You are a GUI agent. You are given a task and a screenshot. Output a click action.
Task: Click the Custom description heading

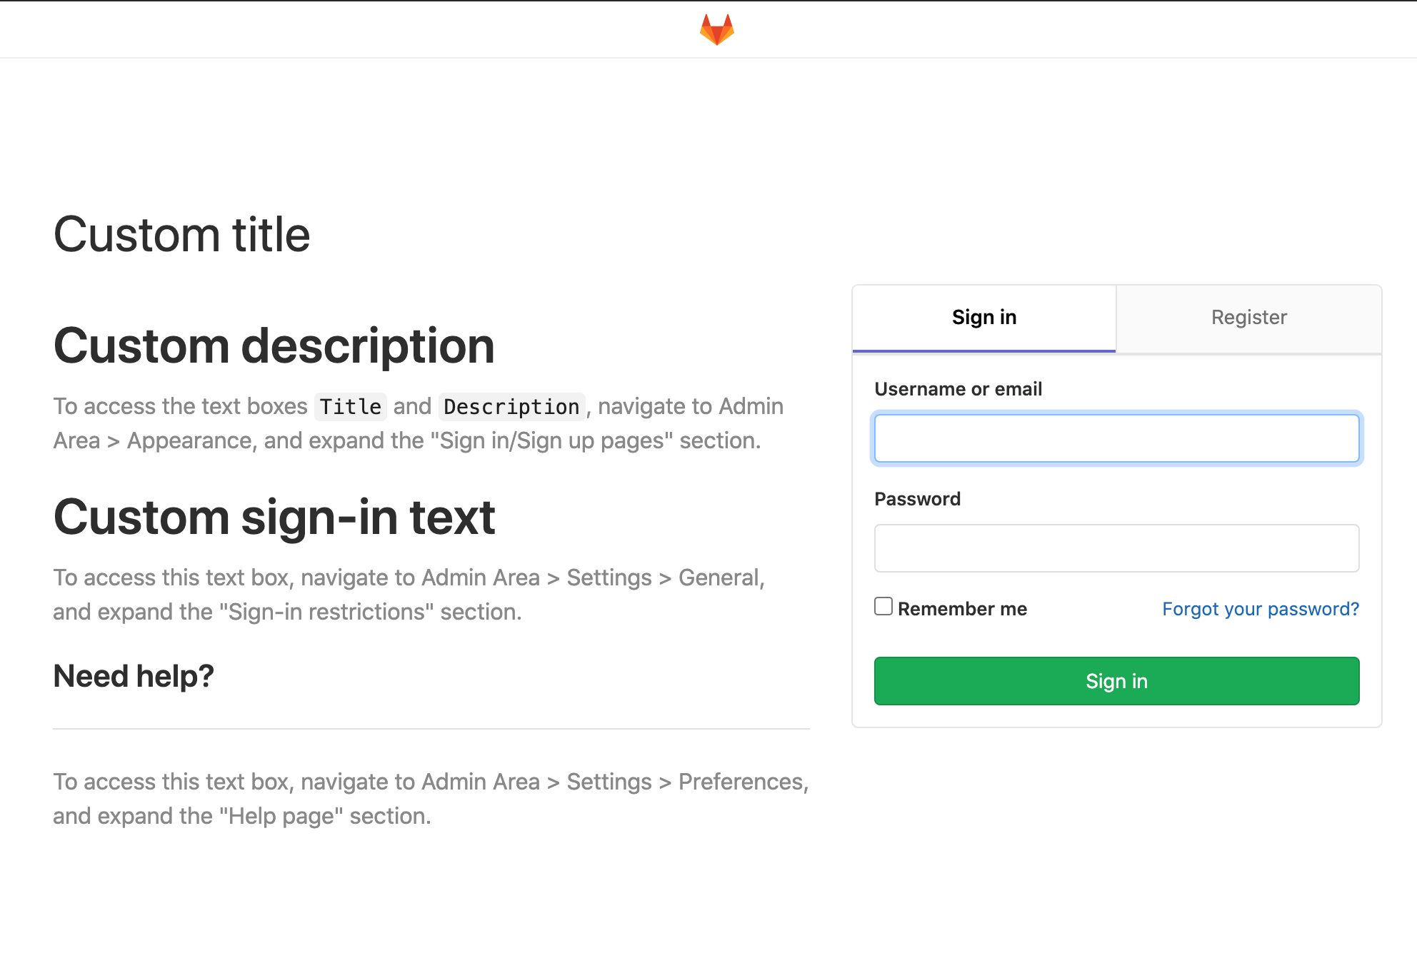274,346
